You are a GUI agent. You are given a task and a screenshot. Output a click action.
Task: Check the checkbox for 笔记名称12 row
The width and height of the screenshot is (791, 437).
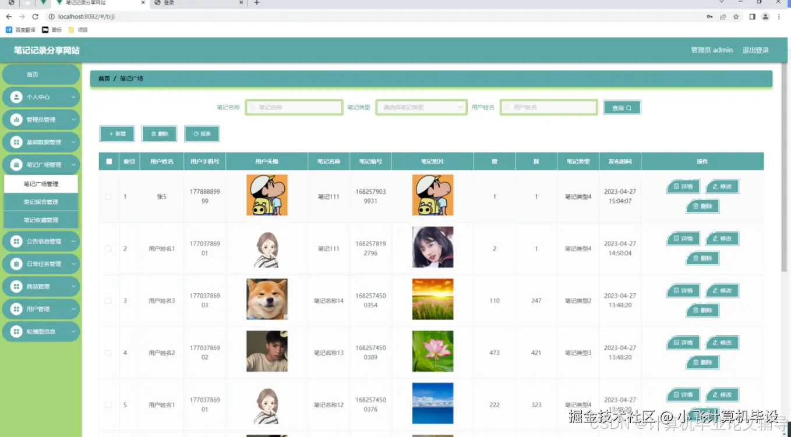coord(108,404)
